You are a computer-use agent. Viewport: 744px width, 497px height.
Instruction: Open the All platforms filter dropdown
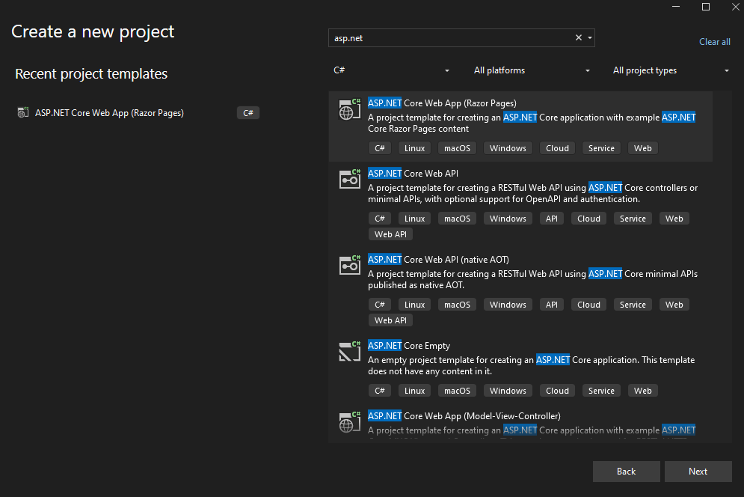[x=532, y=70]
